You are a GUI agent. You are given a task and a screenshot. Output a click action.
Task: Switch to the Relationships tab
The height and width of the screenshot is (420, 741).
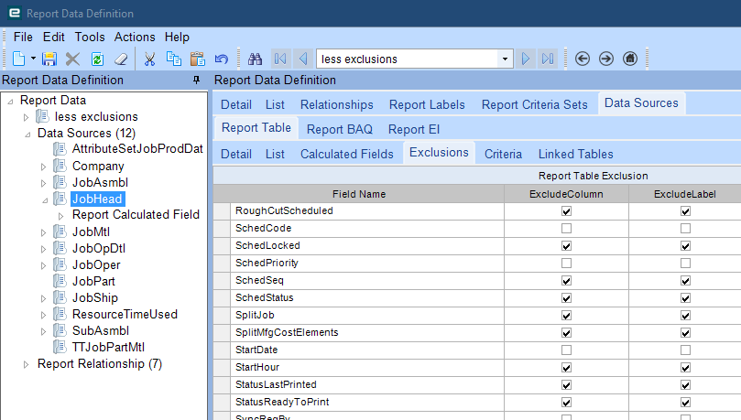(337, 104)
